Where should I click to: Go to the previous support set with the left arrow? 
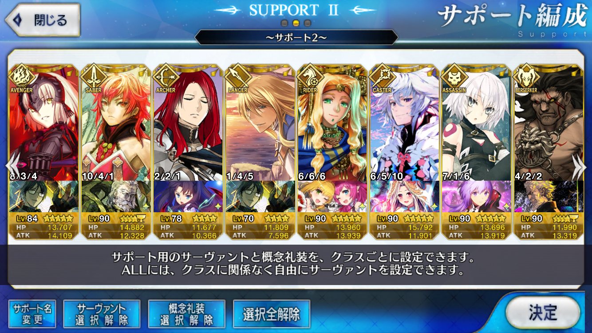coord(12,166)
